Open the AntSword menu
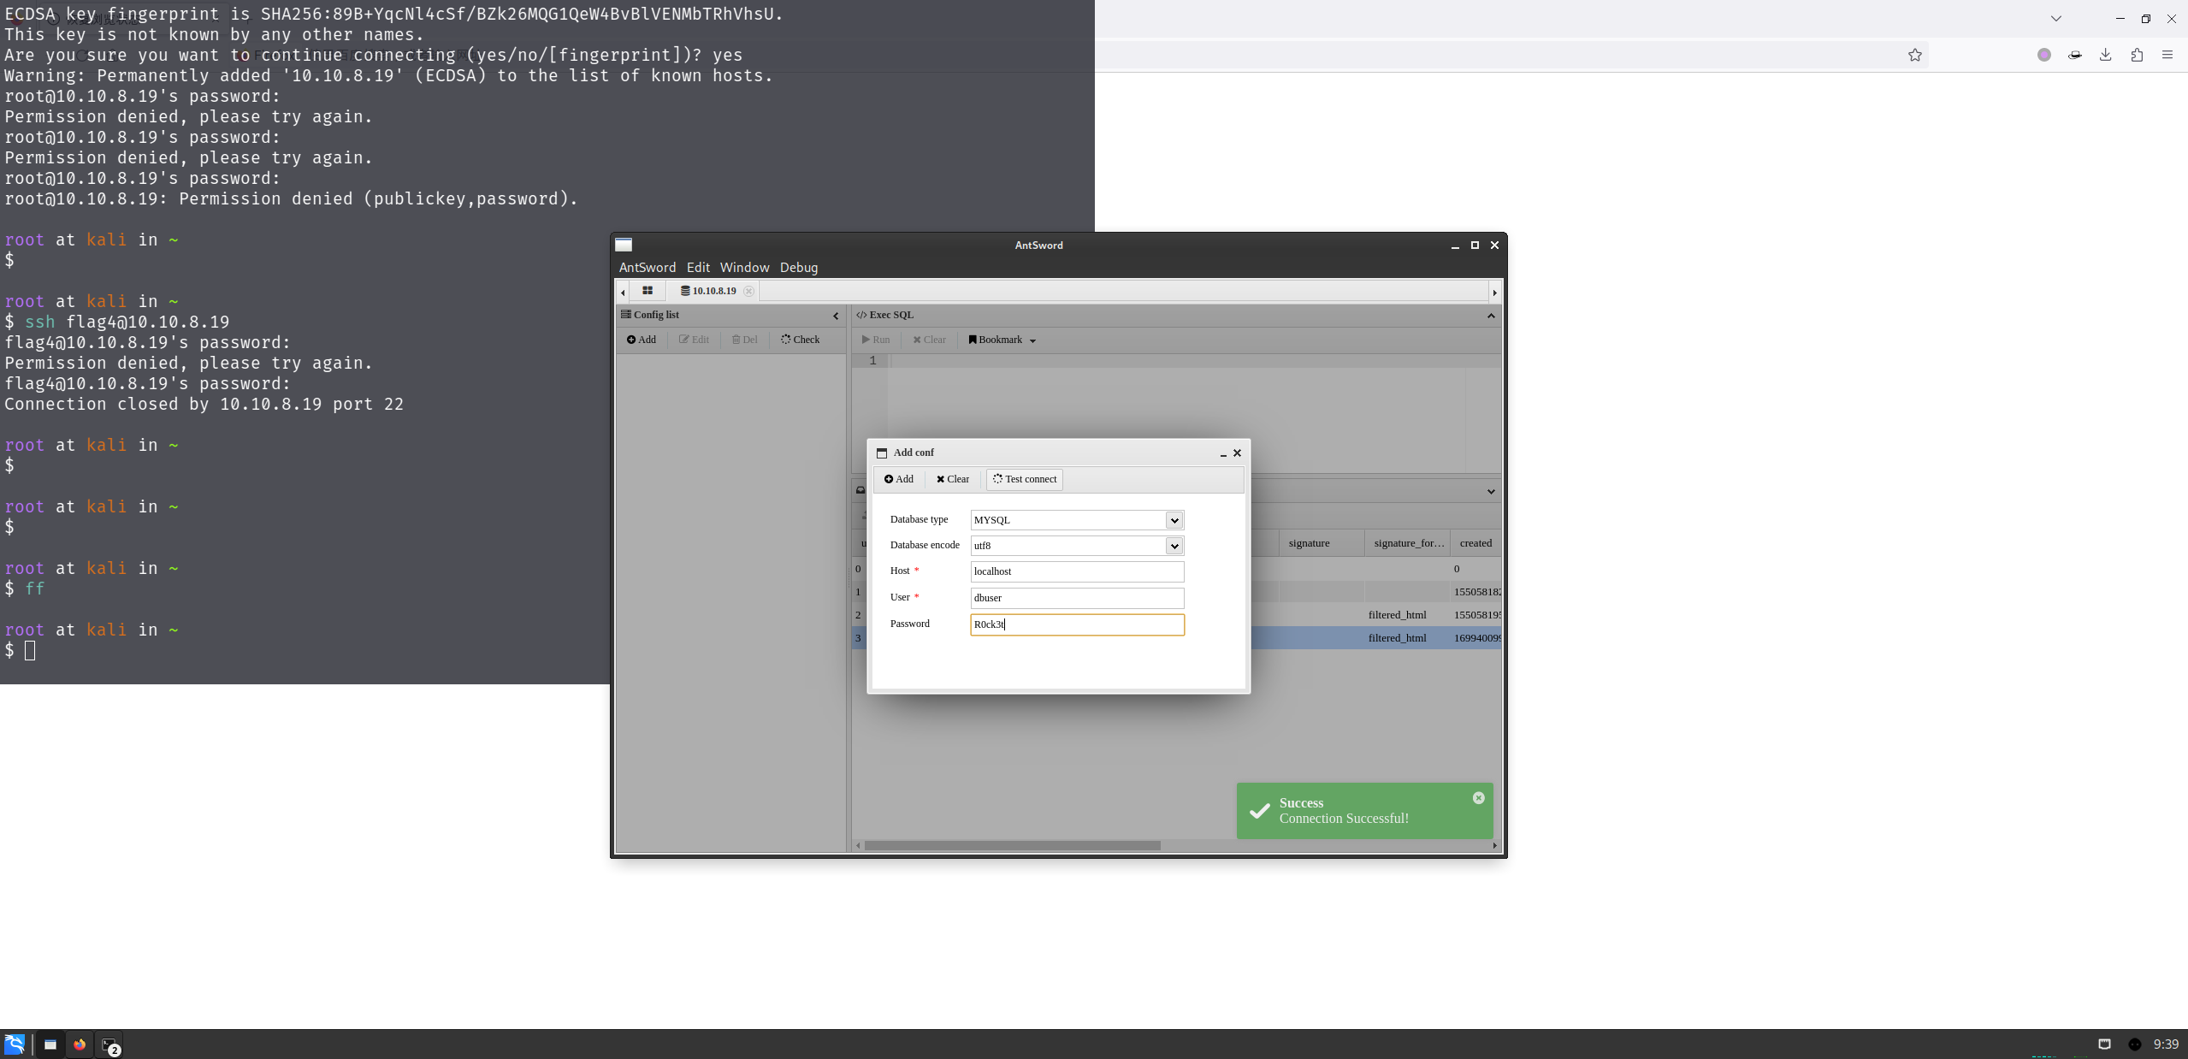 [648, 268]
